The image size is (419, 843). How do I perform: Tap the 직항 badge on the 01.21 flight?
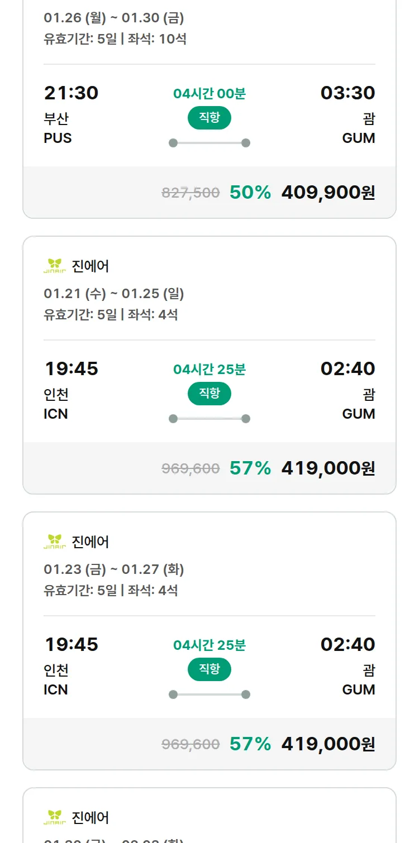[x=209, y=394]
